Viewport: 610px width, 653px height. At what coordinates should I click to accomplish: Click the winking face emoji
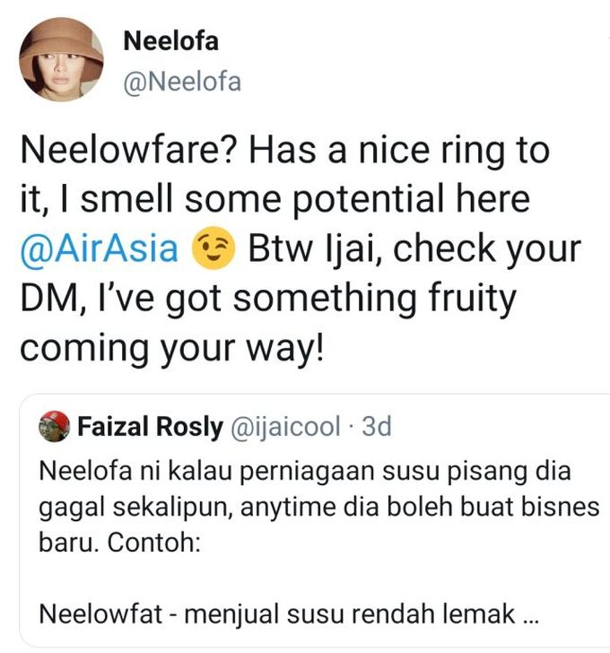214,248
